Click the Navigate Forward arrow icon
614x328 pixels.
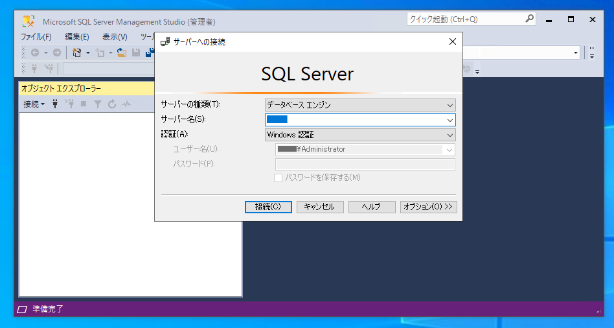57,53
